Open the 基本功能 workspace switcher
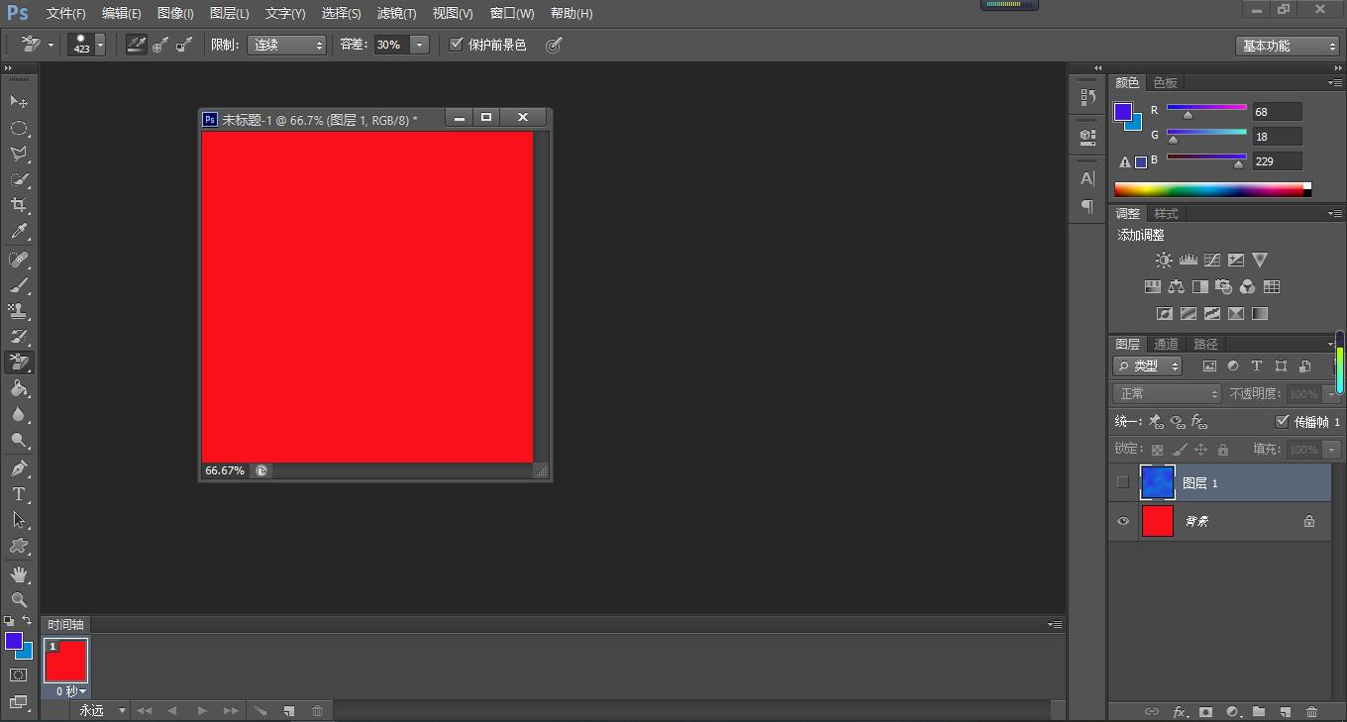This screenshot has width=1347, height=722. (x=1286, y=45)
